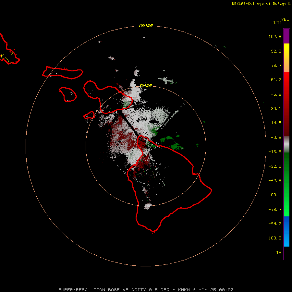
Task: Click the 50 NMI range ring label
Action: tap(146, 86)
